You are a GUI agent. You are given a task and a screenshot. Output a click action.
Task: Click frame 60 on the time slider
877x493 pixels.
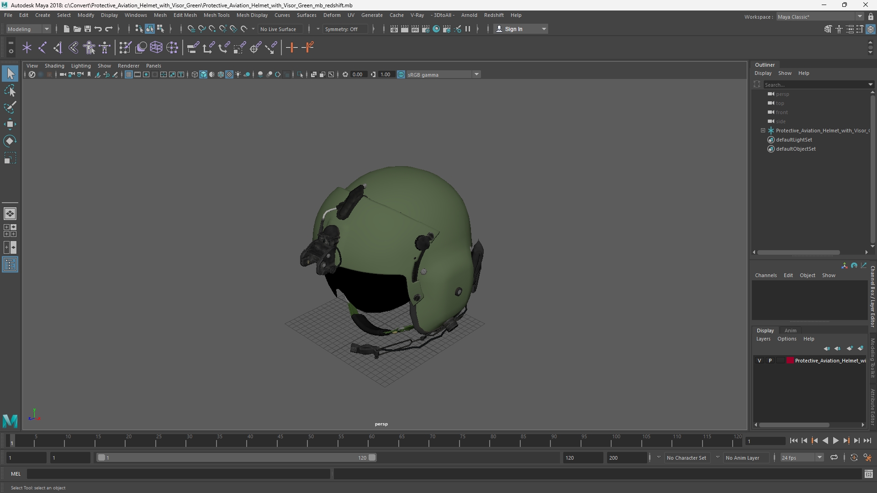coord(371,441)
